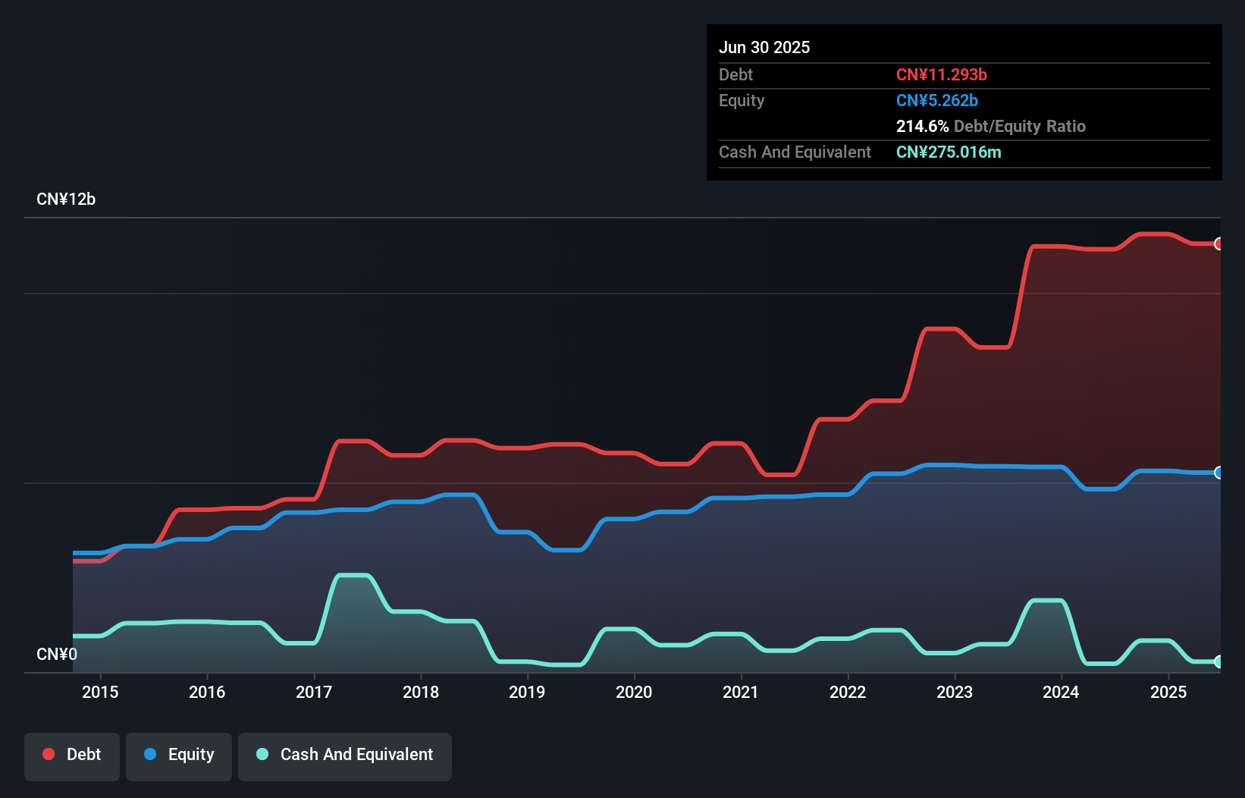Click the CN¥12b axis label

[x=67, y=199]
